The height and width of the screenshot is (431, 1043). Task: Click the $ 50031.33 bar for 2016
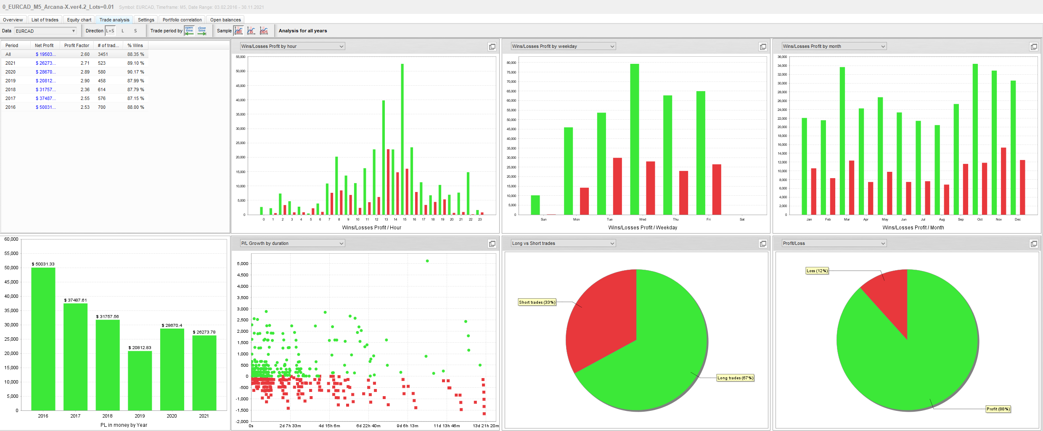43,339
